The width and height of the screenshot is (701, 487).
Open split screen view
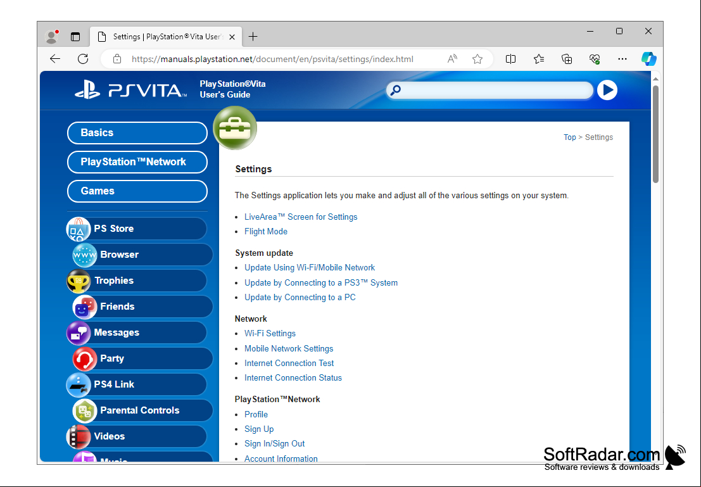pos(510,59)
